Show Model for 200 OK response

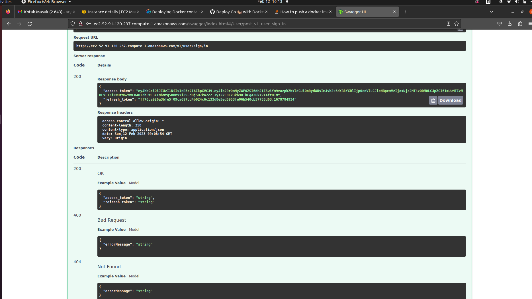click(134, 183)
